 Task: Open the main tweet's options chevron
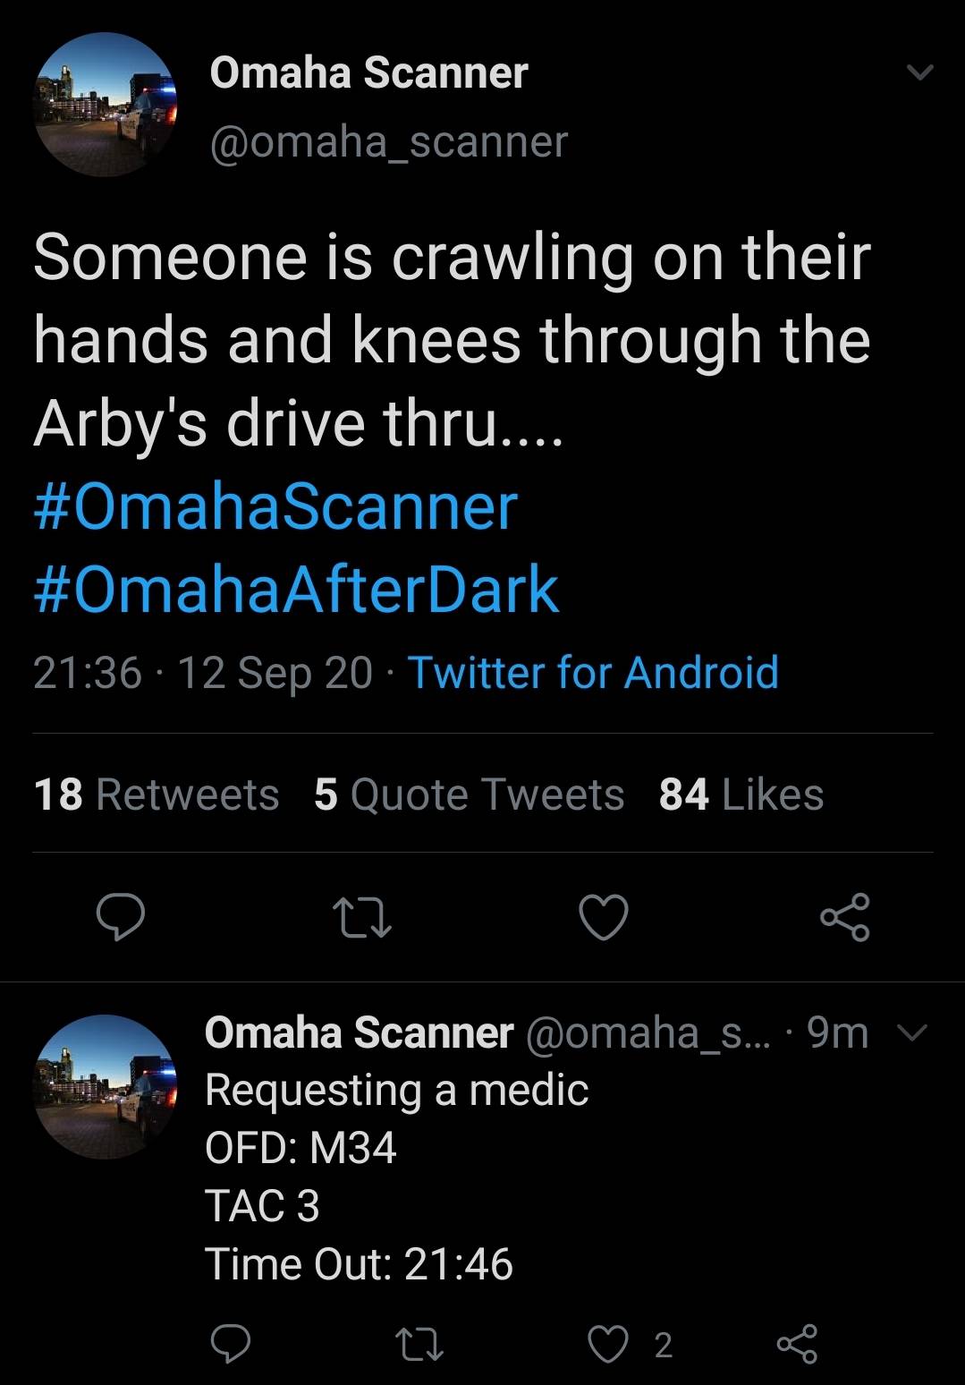(920, 72)
